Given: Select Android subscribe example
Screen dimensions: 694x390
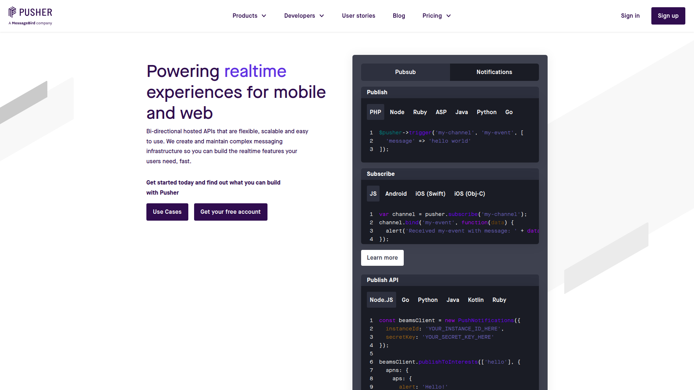Looking at the screenshot, I should tap(396, 194).
